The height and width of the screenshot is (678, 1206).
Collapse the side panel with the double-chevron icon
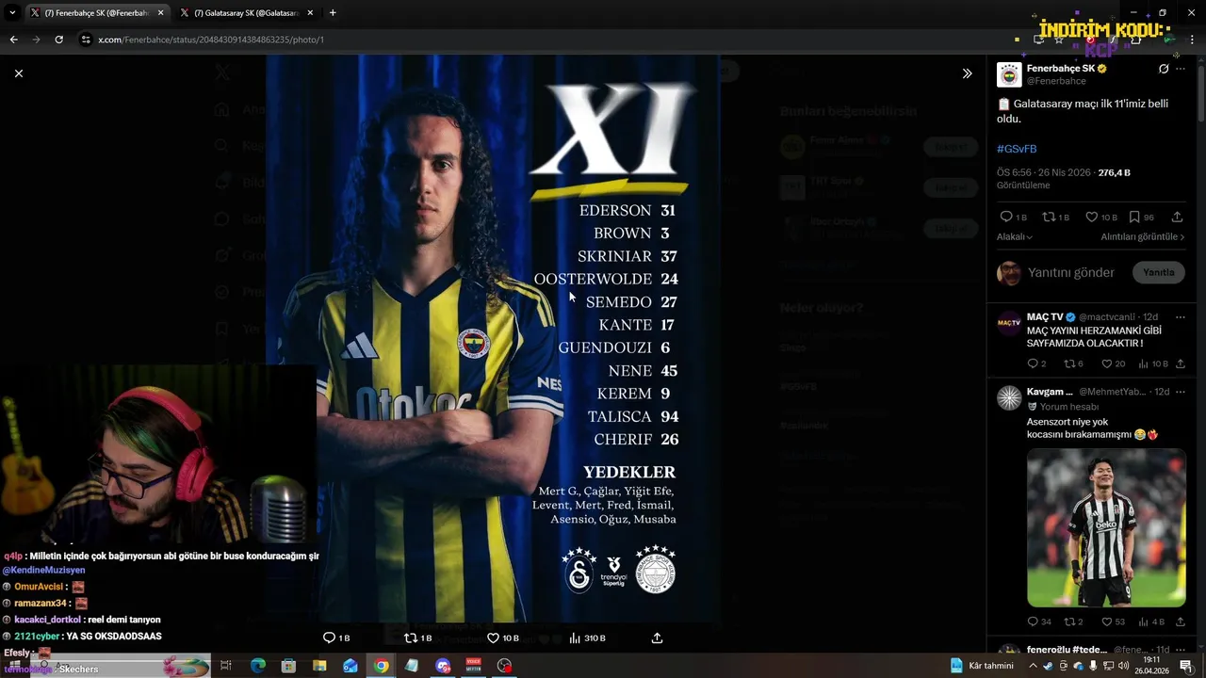click(967, 73)
